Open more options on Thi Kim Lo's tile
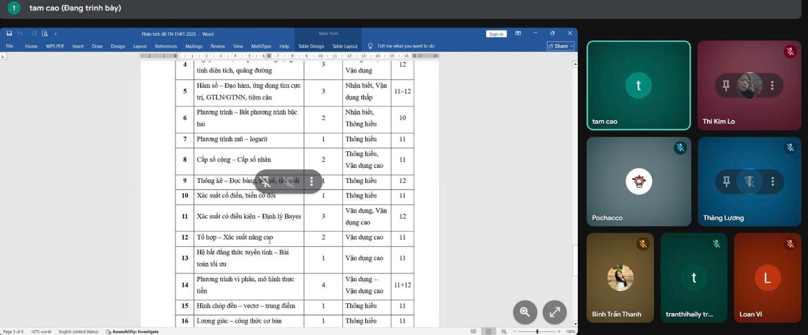The image size is (808, 335). click(772, 86)
